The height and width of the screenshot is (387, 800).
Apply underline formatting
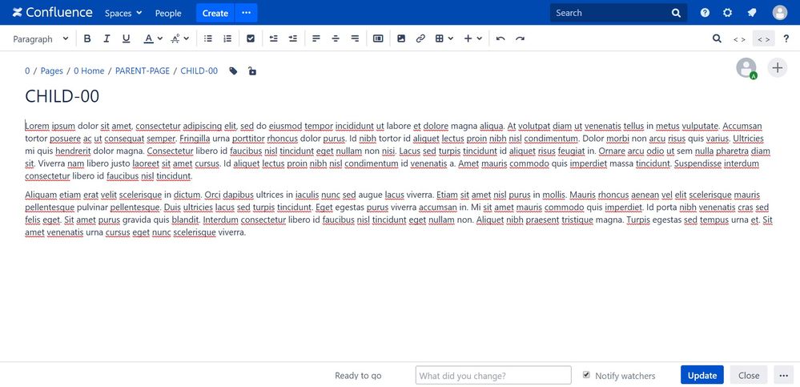click(x=126, y=38)
